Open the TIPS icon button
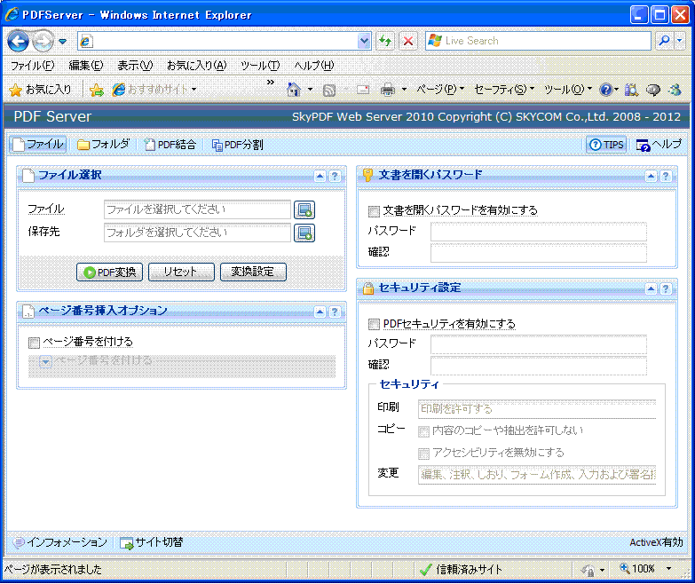This screenshot has height=584, width=695. (607, 145)
